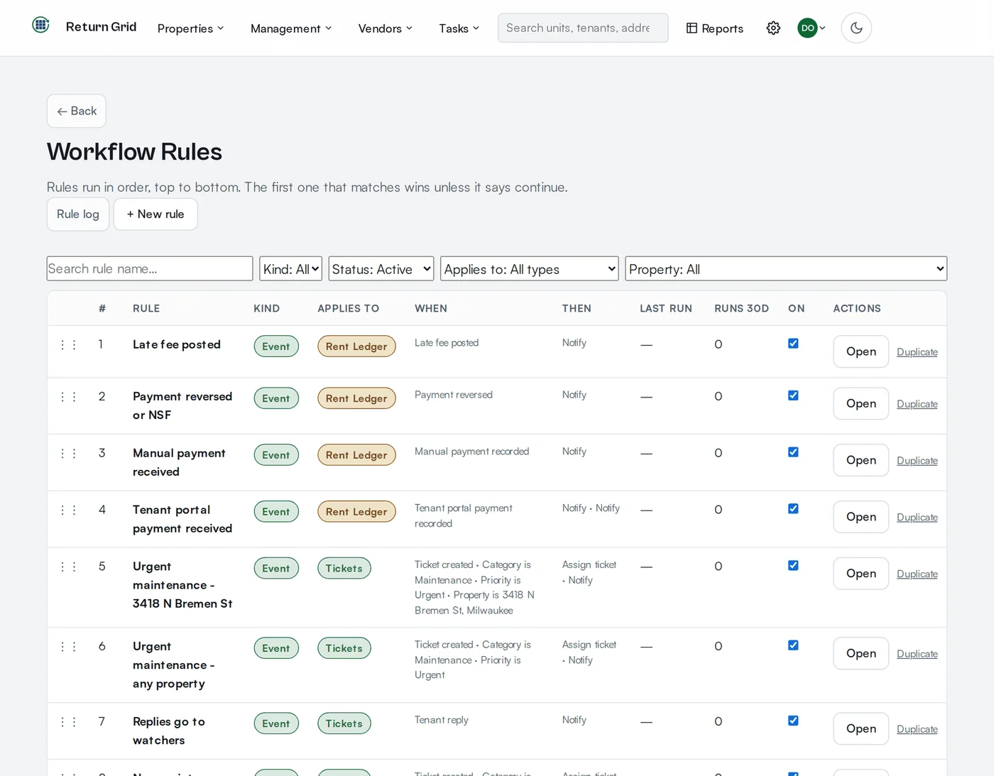This screenshot has height=776, width=994.
Task: Expand the Management nav menu
Action: [x=291, y=28]
